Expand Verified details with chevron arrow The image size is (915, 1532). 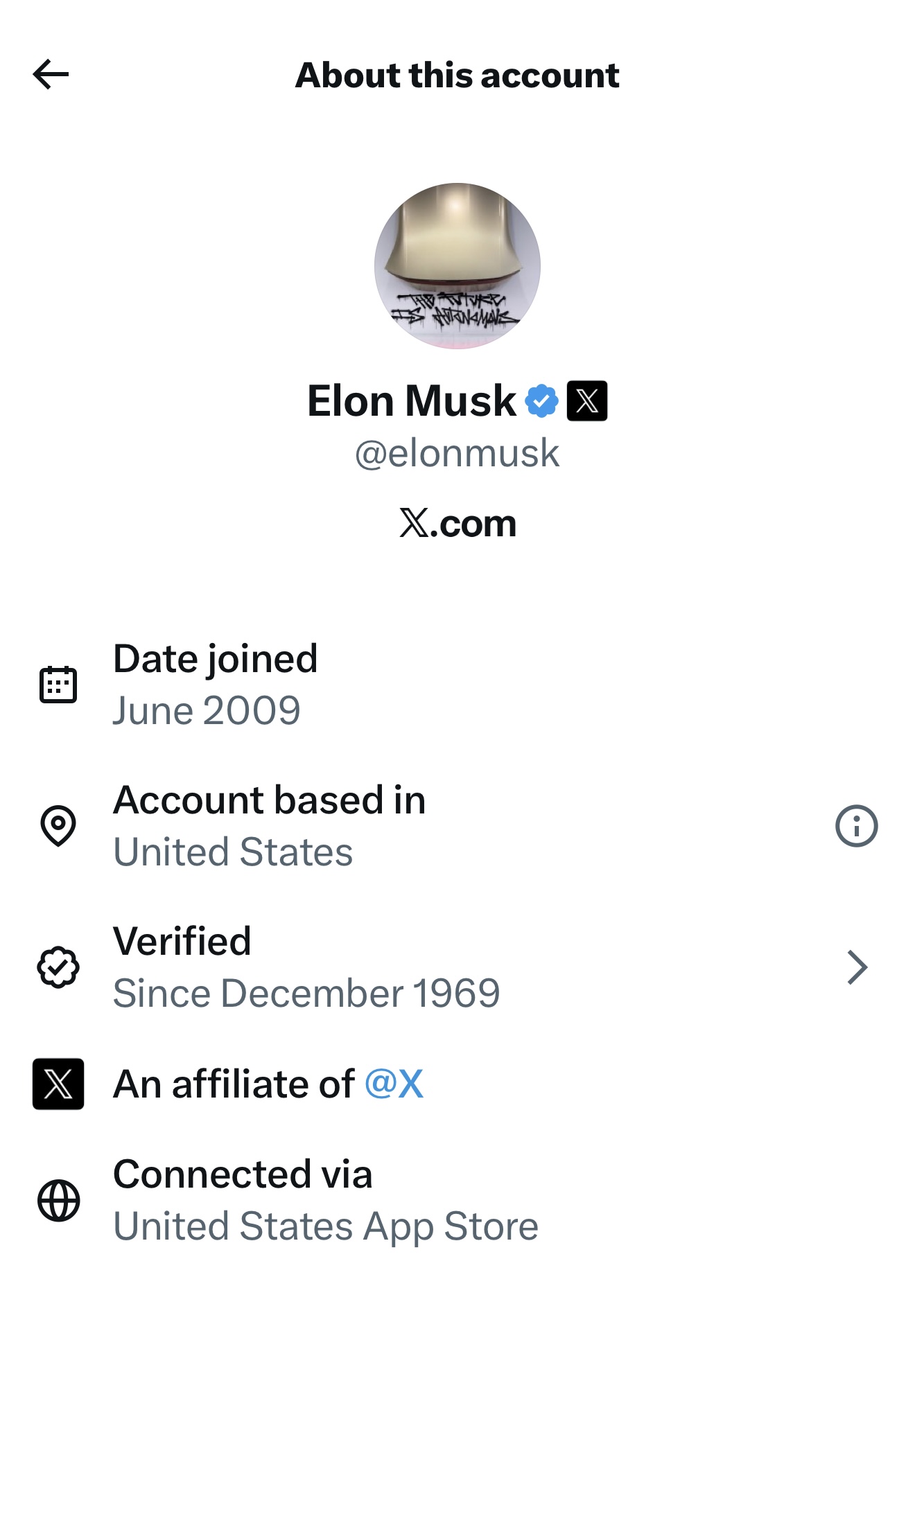pyautogui.click(x=857, y=967)
